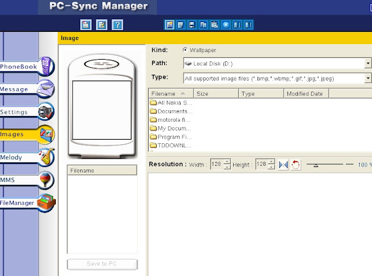372x276 pixels.
Task: Increase the Width value with stepper
Action: (x=227, y=162)
